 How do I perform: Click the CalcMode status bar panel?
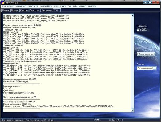115,120
